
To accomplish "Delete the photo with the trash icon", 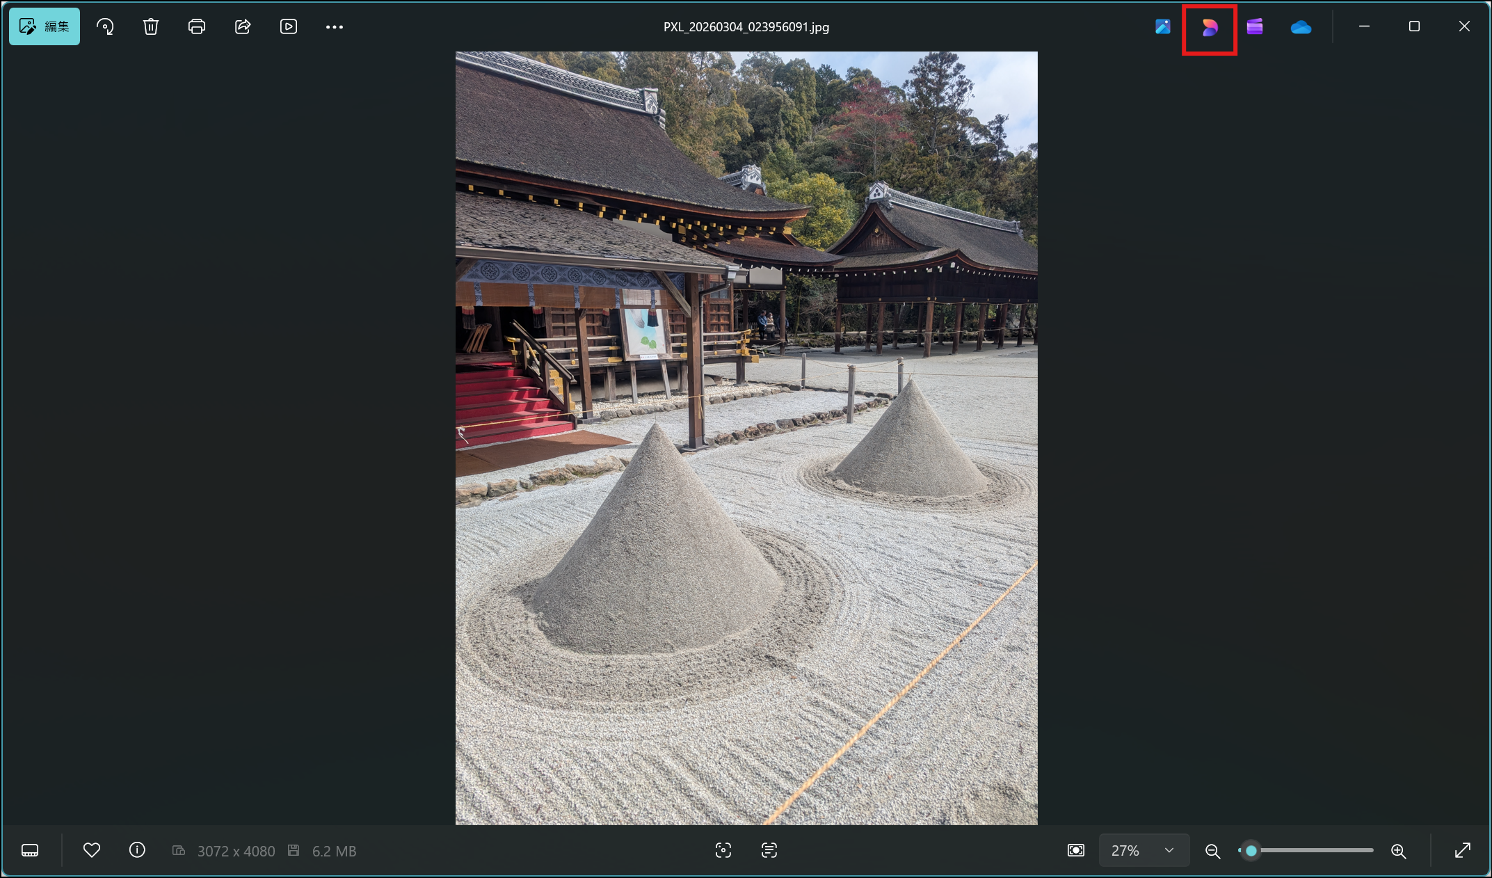I will [x=151, y=26].
